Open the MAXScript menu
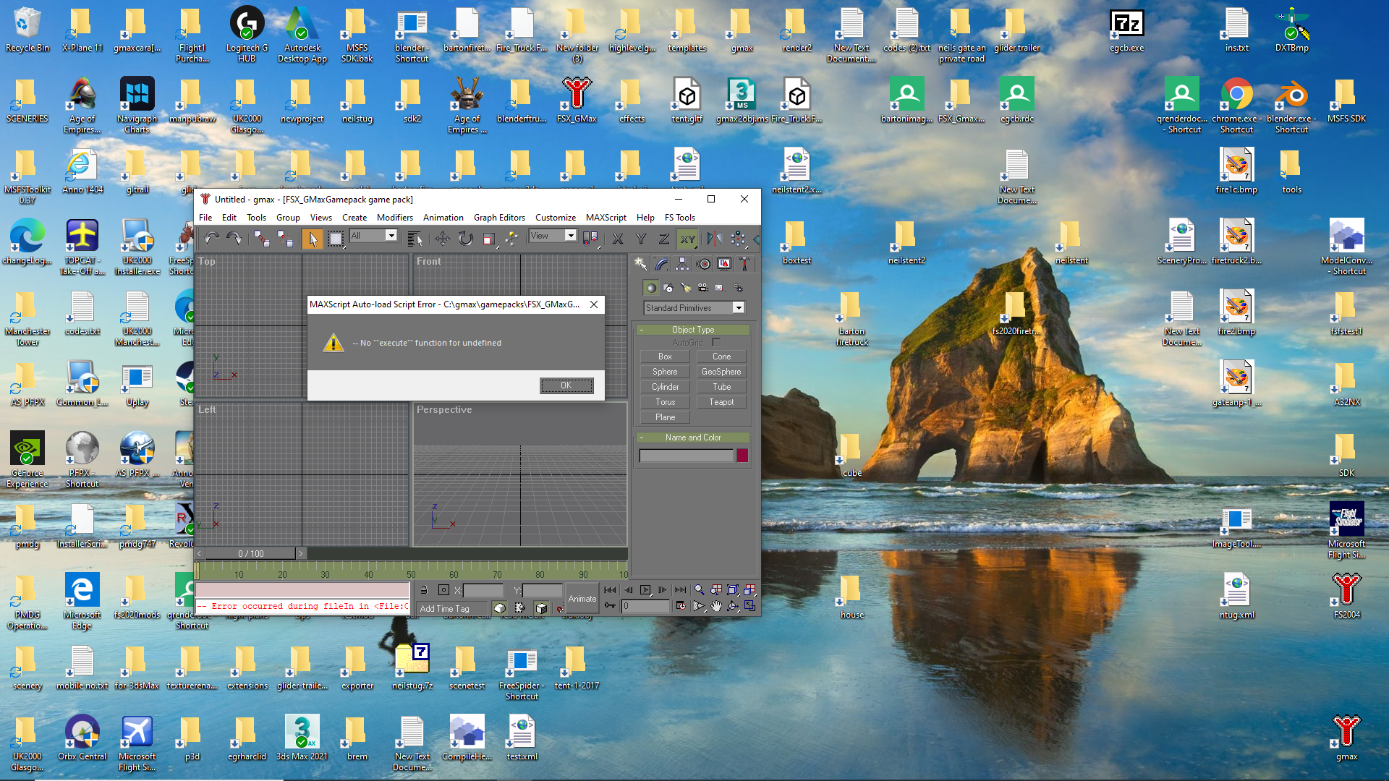The height and width of the screenshot is (781, 1389). 606,218
